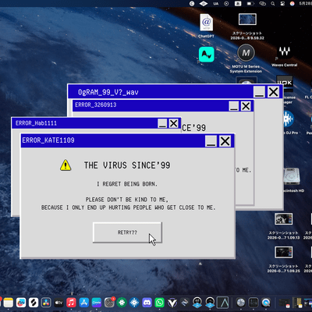Click the ERROR_Hab1111 title bar text

(x=36, y=123)
